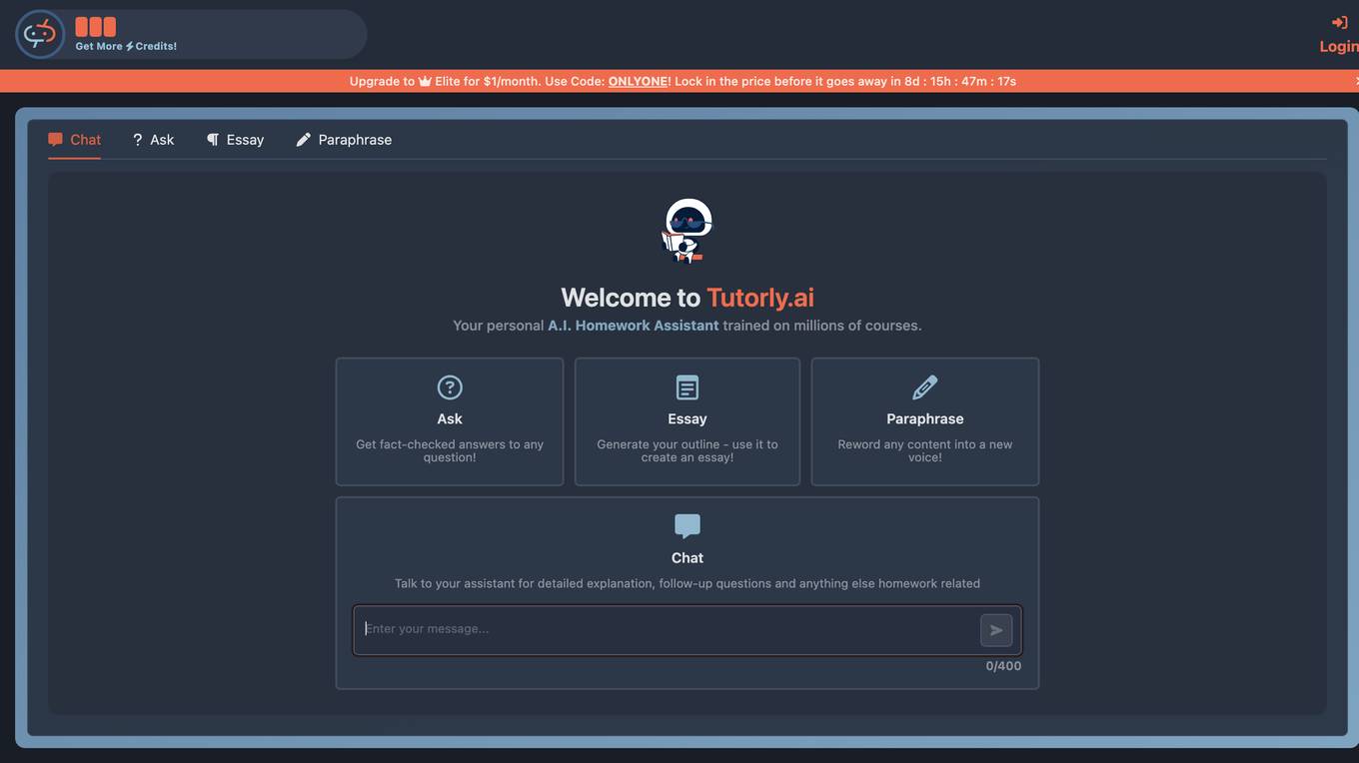The image size is (1359, 763).
Task: Click the send message arrow button
Action: [996, 630]
